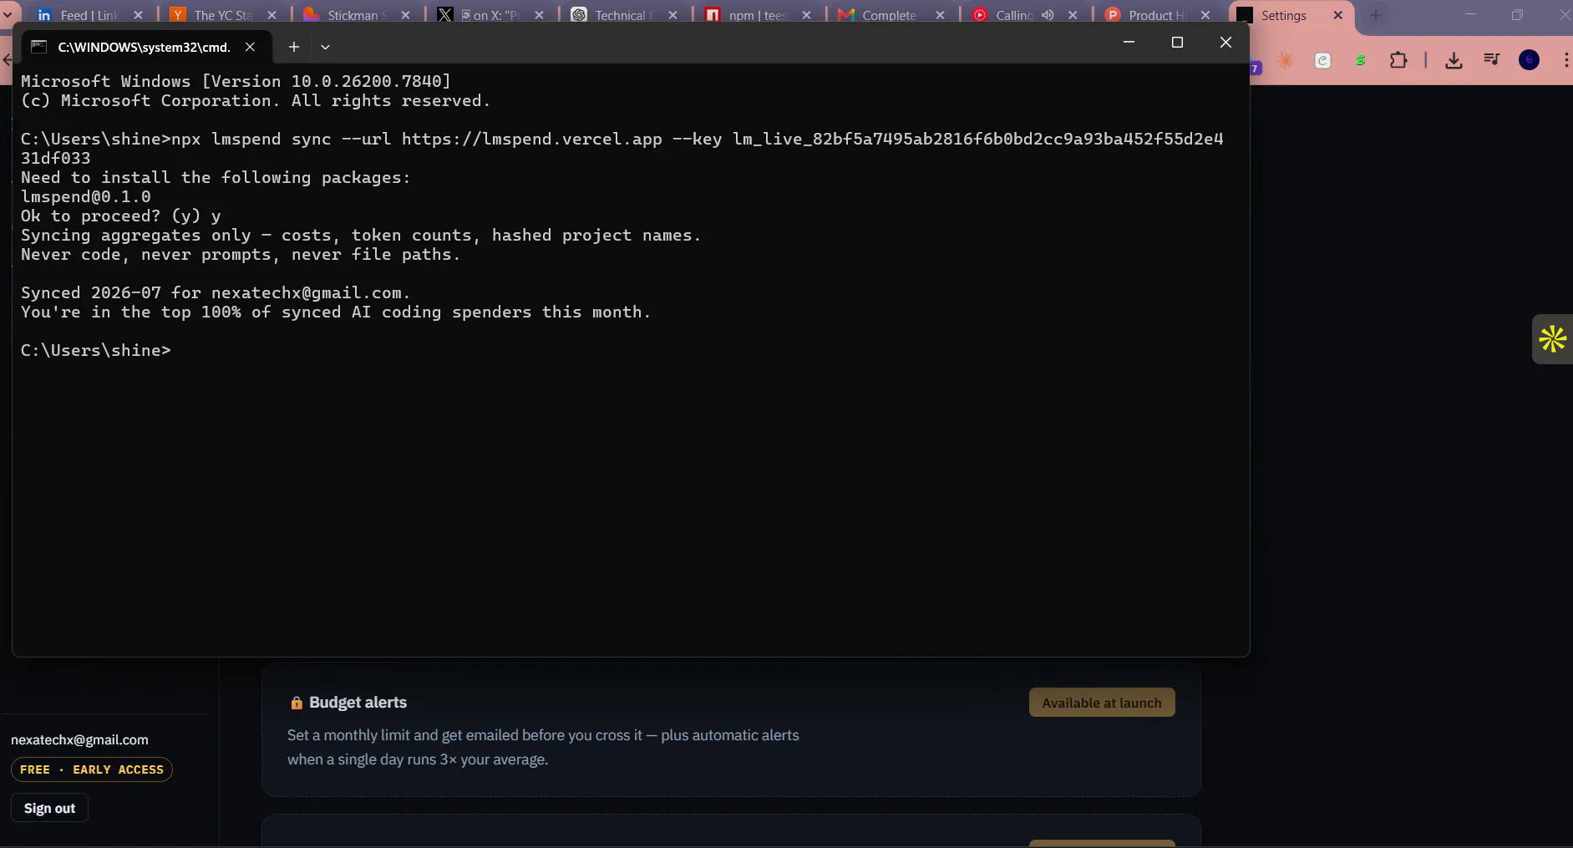Click the Sign out button
Viewport: 1573px width, 848px height.
[49, 808]
